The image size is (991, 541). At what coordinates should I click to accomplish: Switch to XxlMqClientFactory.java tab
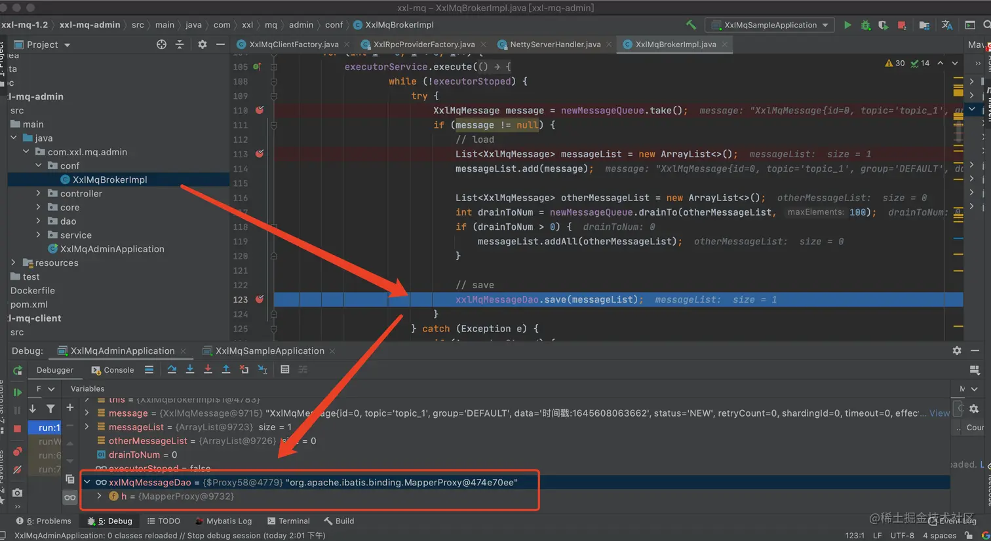[x=294, y=45]
